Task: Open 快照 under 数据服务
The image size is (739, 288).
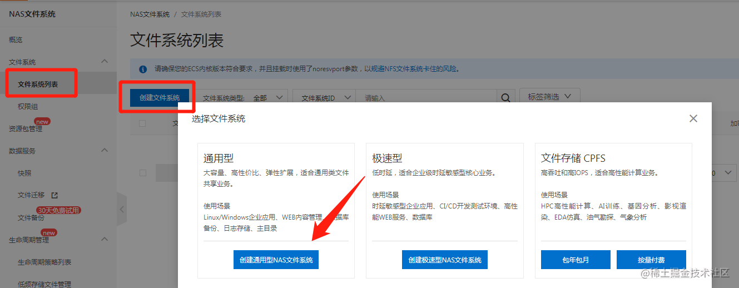Action: (24, 173)
